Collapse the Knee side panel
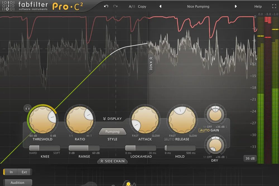The height and width of the screenshot is (186, 279). pyautogui.click(x=151, y=64)
